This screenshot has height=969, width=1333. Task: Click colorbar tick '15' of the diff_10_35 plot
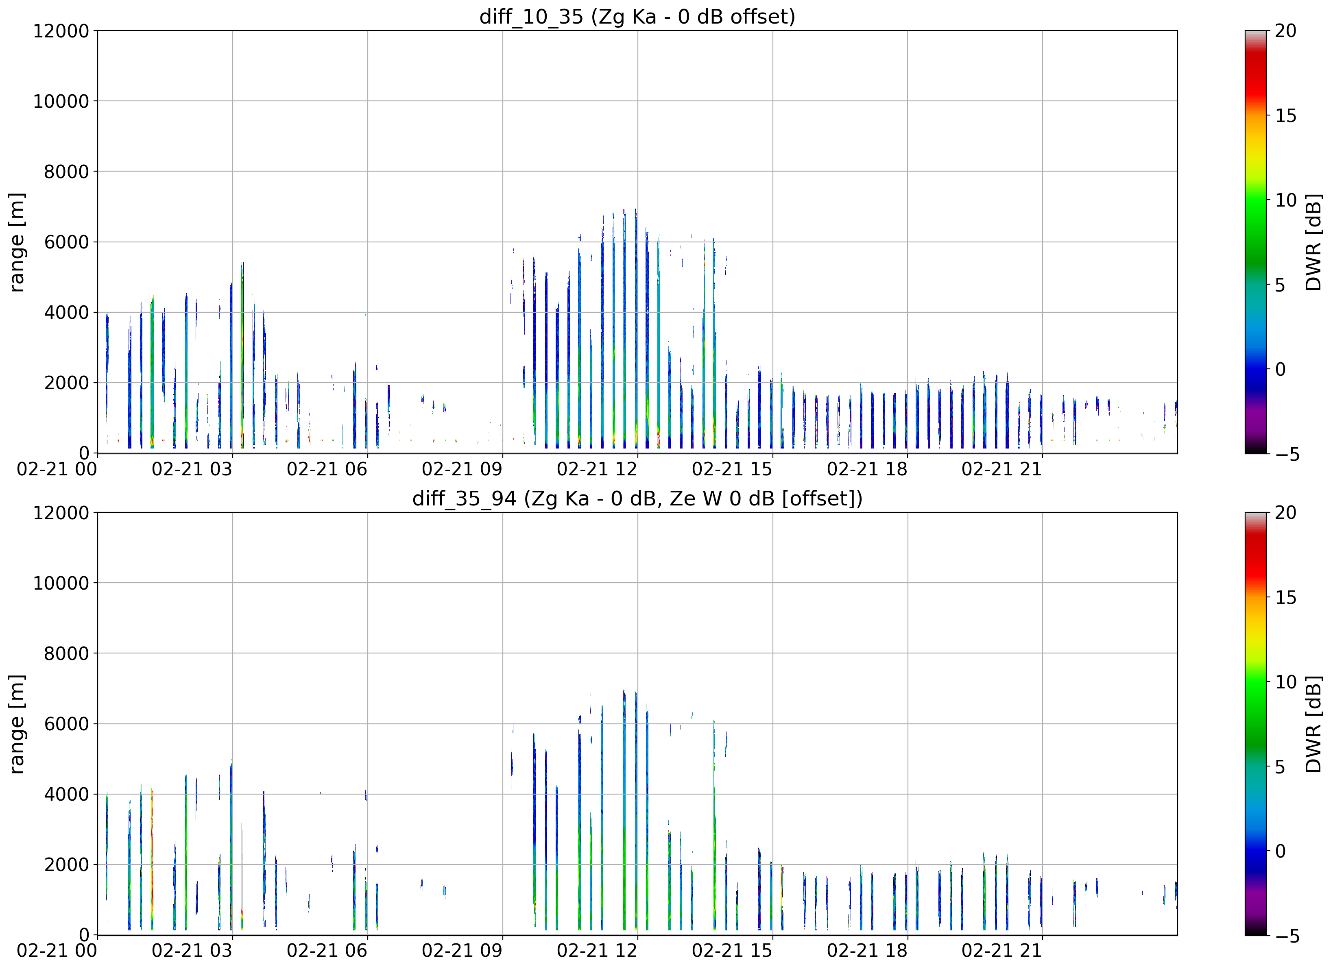[1285, 116]
